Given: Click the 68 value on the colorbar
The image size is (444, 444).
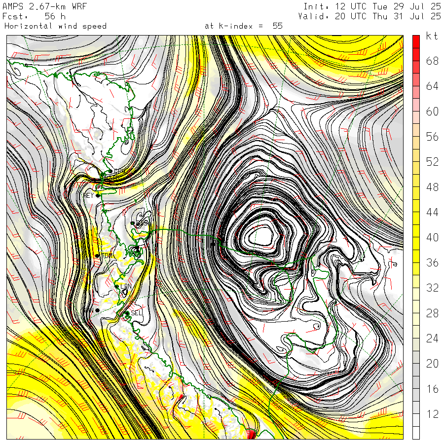Looking at the screenshot, I should [432, 61].
